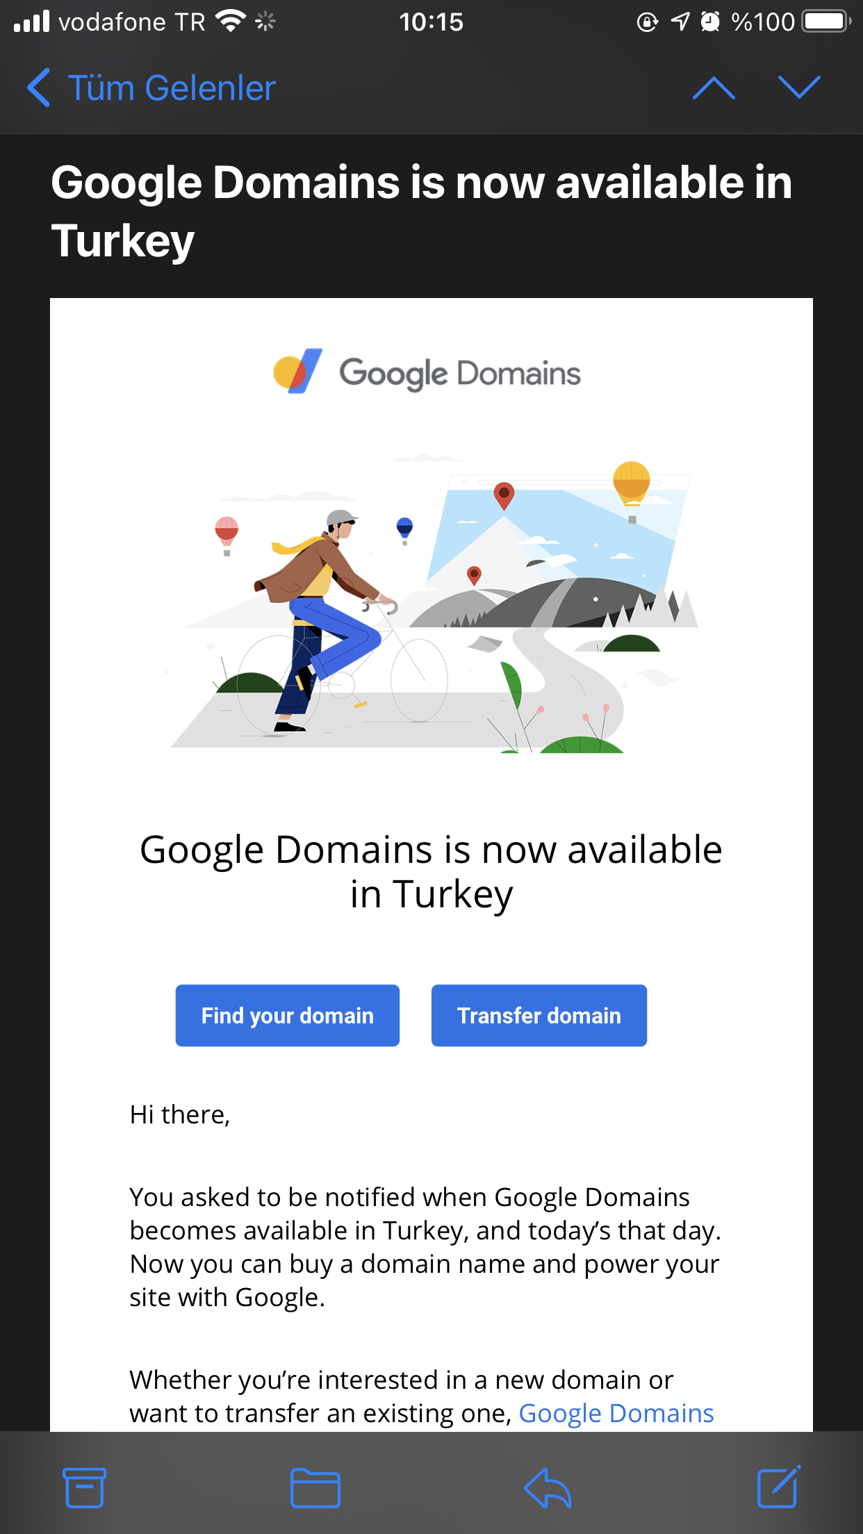Tap the bold email subject title
Screen dimensions: 863x1534
click(421, 211)
